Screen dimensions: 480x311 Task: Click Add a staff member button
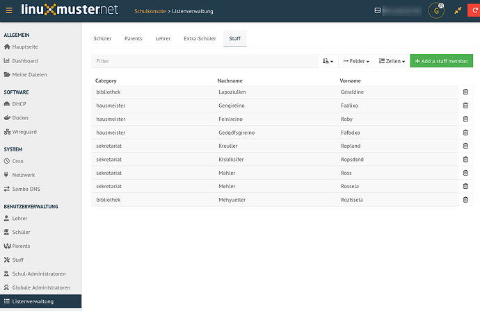click(442, 61)
